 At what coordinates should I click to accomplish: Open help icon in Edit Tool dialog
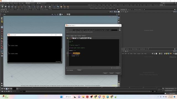coord(120,28)
